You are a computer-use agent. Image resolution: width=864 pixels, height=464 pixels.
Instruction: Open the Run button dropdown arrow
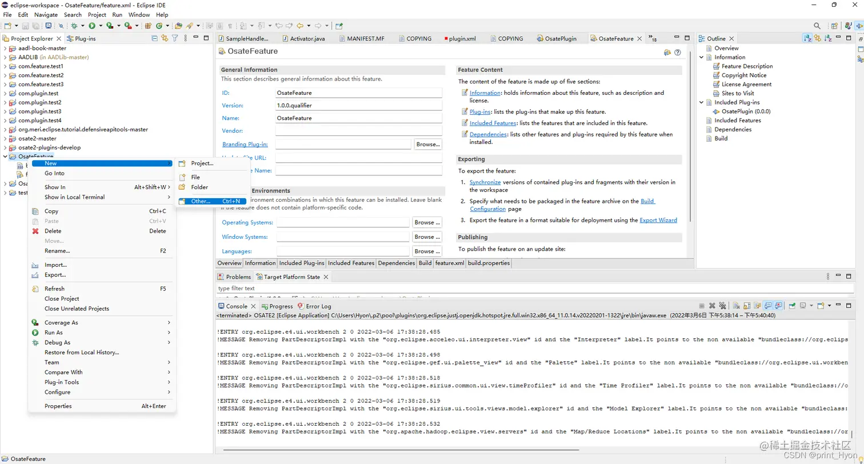click(101, 26)
